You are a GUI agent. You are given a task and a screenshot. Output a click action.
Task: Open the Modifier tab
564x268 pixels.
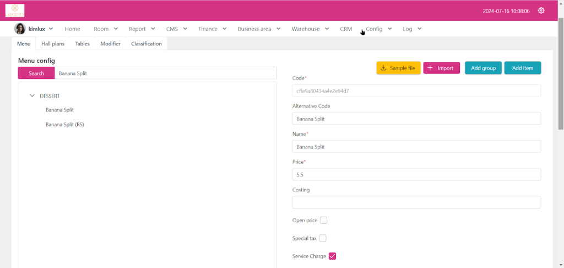(110, 44)
